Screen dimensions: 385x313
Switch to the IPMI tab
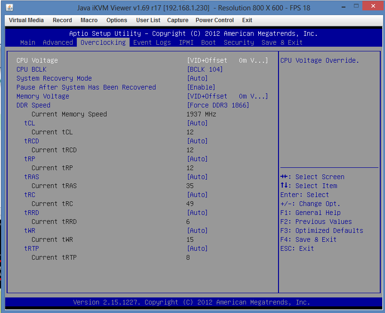point(186,42)
